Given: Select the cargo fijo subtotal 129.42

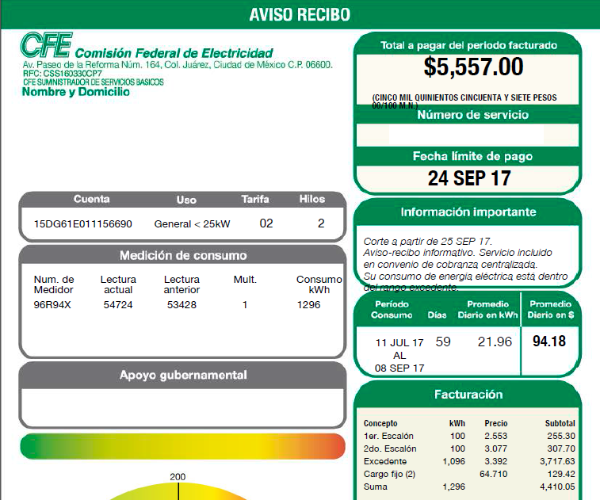Looking at the screenshot, I should [561, 474].
